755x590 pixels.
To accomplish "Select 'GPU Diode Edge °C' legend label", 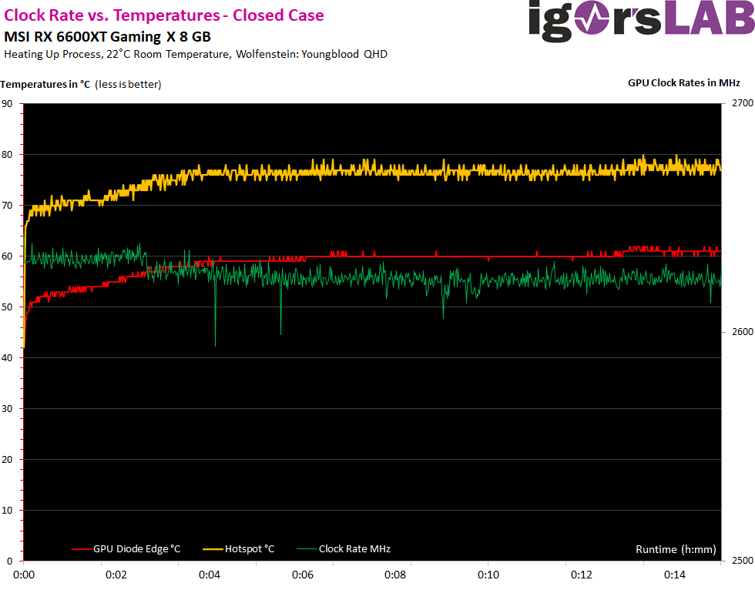I will tap(137, 549).
